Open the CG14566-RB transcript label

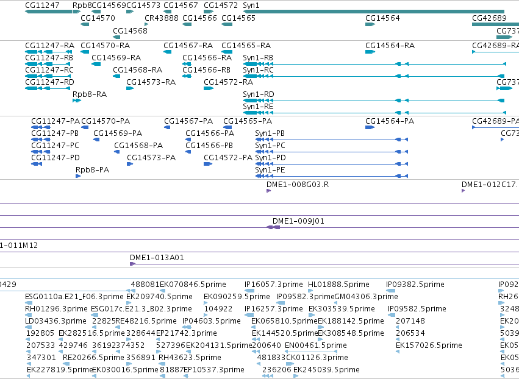click(207, 70)
